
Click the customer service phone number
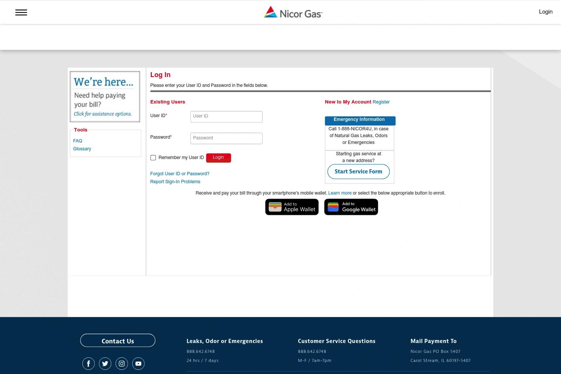pyautogui.click(x=312, y=351)
